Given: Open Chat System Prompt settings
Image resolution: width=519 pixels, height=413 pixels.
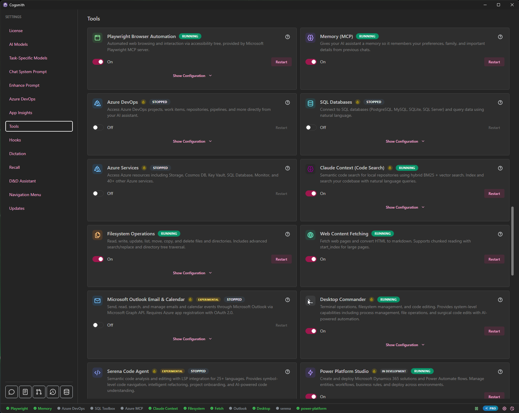Looking at the screenshot, I should (x=39, y=72).
